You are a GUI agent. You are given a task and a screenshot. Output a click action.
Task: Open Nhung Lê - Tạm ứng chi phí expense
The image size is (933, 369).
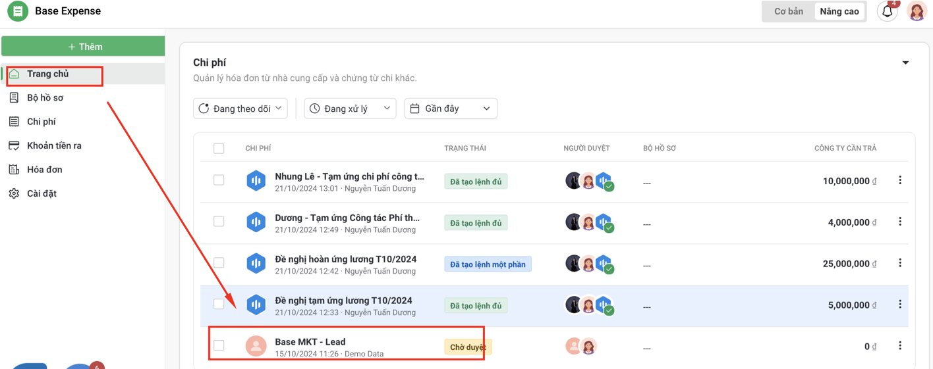tap(349, 176)
